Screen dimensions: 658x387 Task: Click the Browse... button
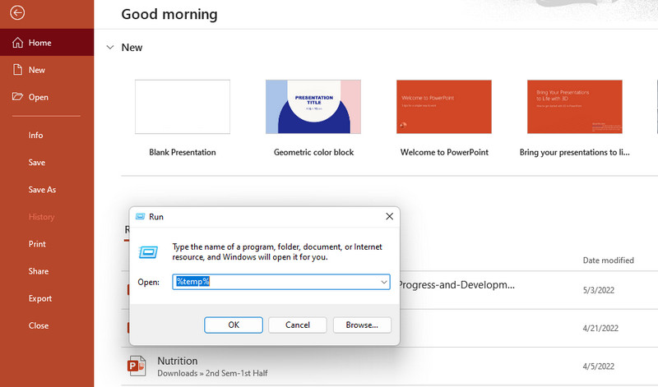click(362, 325)
